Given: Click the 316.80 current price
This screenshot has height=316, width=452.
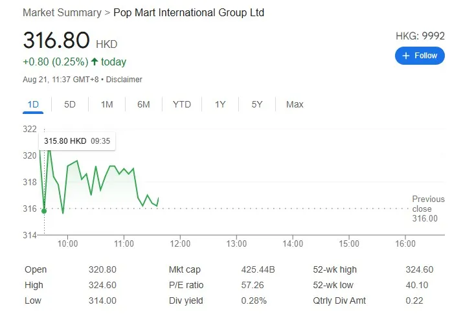Looking at the screenshot, I should (56, 40).
